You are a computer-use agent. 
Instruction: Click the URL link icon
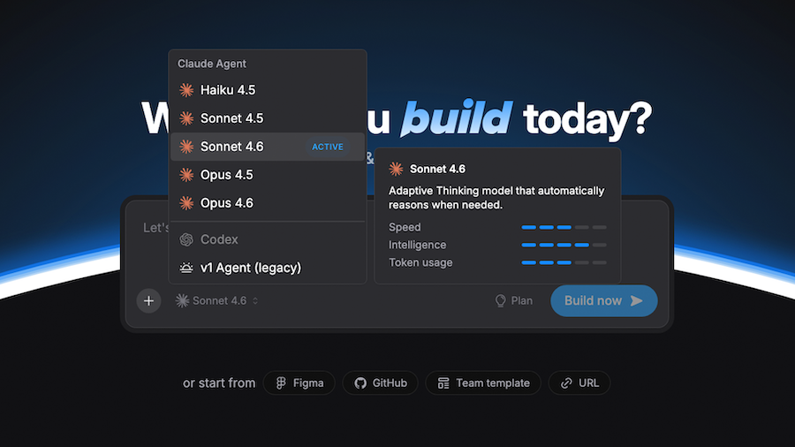566,383
